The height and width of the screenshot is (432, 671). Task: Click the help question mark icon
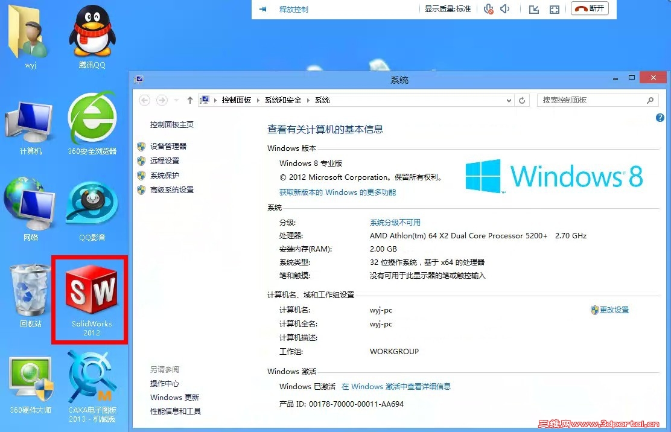(660, 118)
